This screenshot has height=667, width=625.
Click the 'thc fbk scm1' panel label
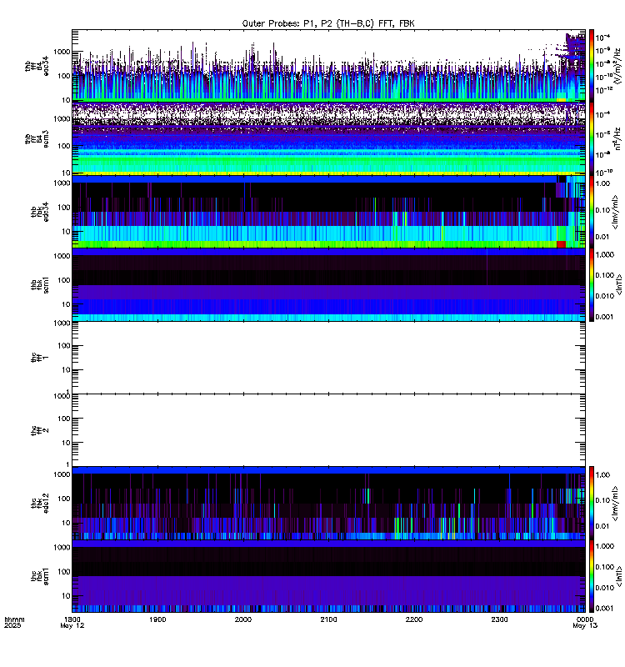coord(39,576)
